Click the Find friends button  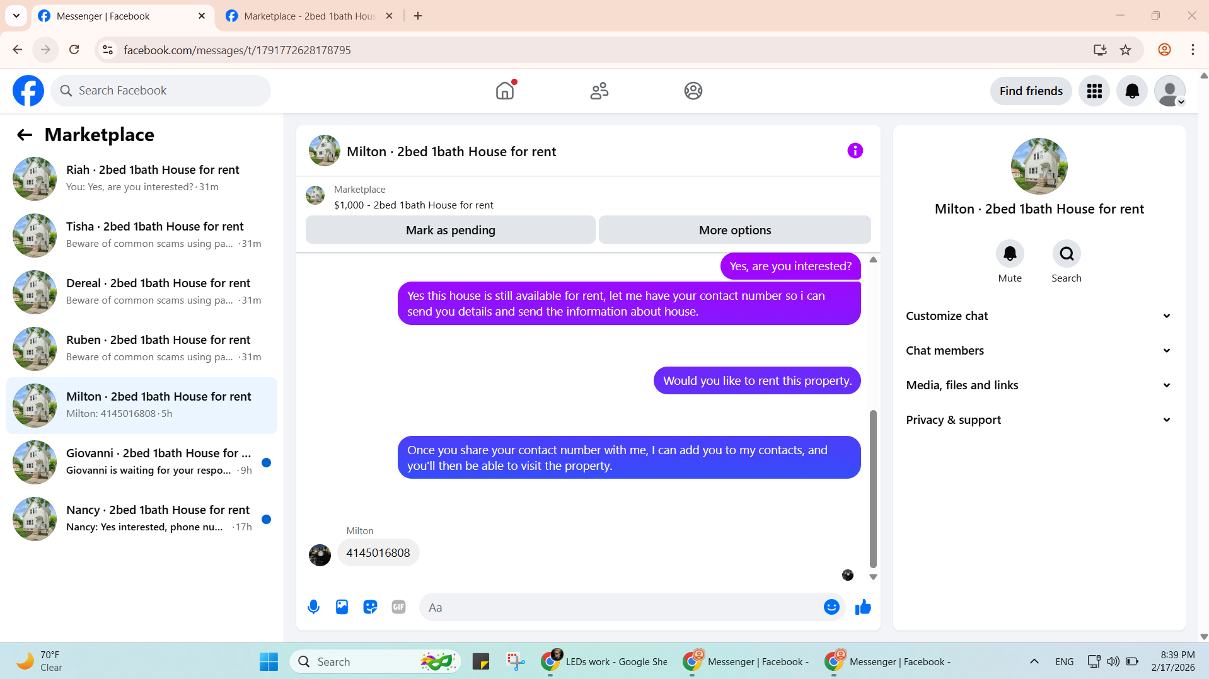tap(1031, 91)
